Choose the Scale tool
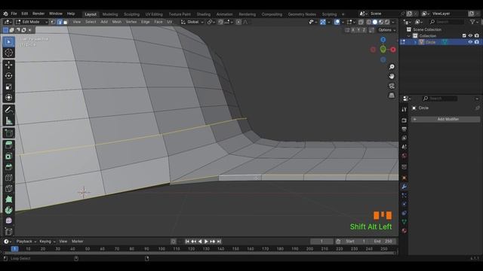Screen dimensions: 483x271 coord(8,87)
